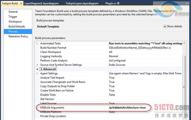Viewport: 191px width, 120px height.
Task: Close the Tailspin Build tab
Action: point(21,3)
